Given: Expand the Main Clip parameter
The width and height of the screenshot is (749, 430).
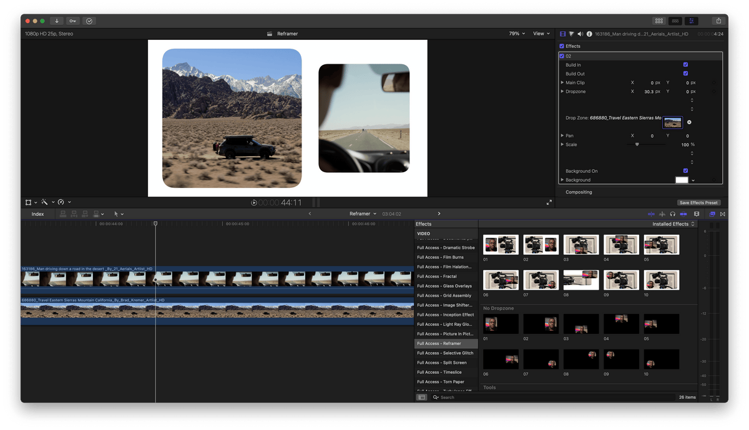Looking at the screenshot, I should pos(562,82).
